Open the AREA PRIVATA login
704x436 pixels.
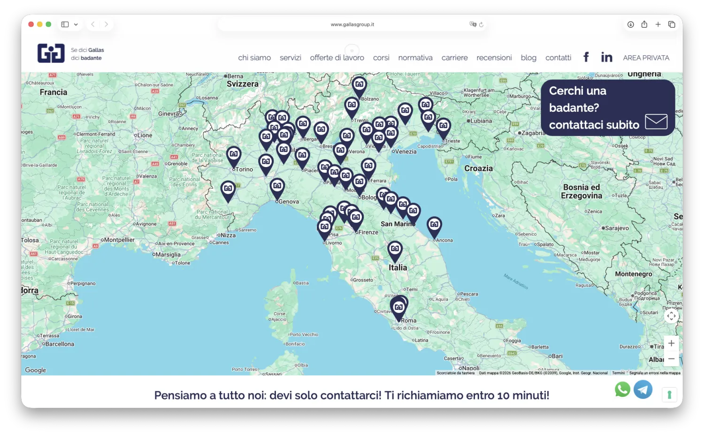coord(646,58)
